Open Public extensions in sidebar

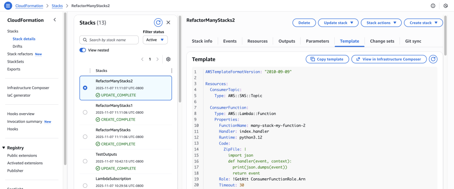(22, 155)
